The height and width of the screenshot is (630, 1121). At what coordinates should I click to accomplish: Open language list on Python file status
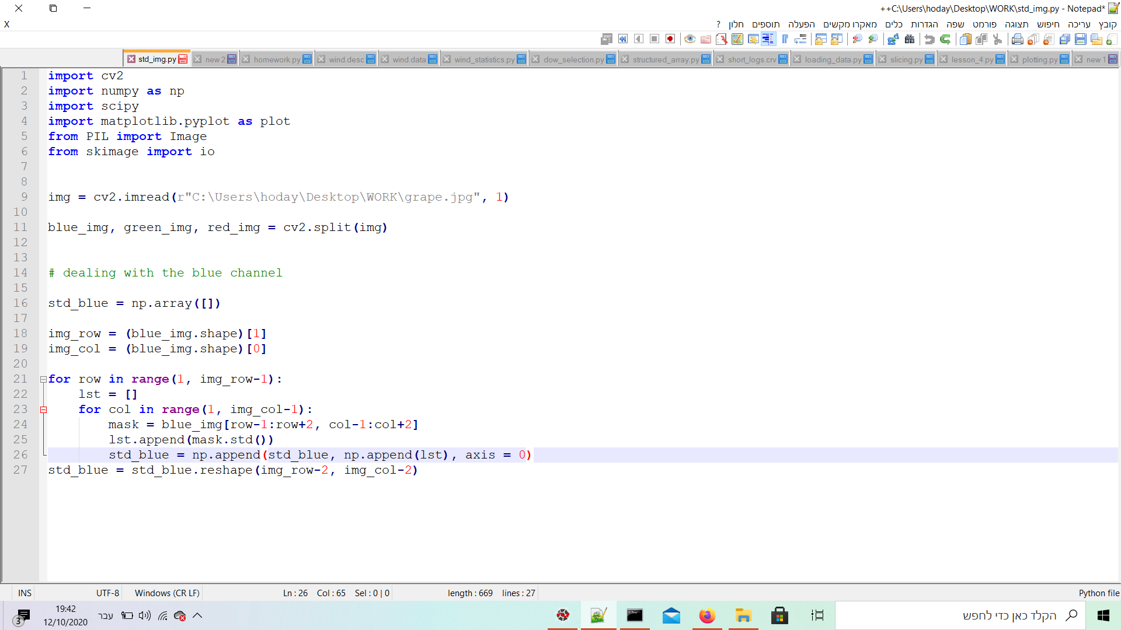(x=1099, y=593)
